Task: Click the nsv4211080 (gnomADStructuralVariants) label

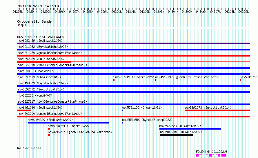Action: 50,53
